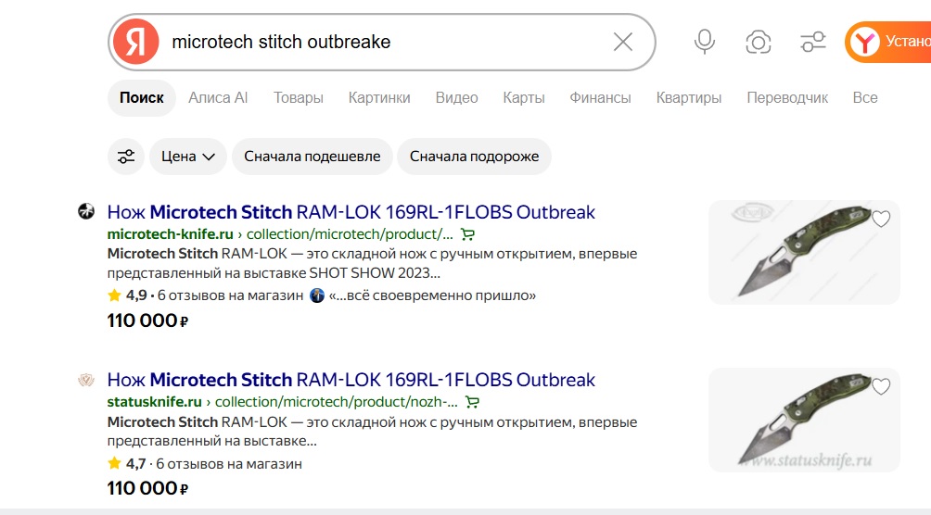Sort by Сначала подешевле
Viewport: 931px width, 515px height.
click(x=312, y=157)
